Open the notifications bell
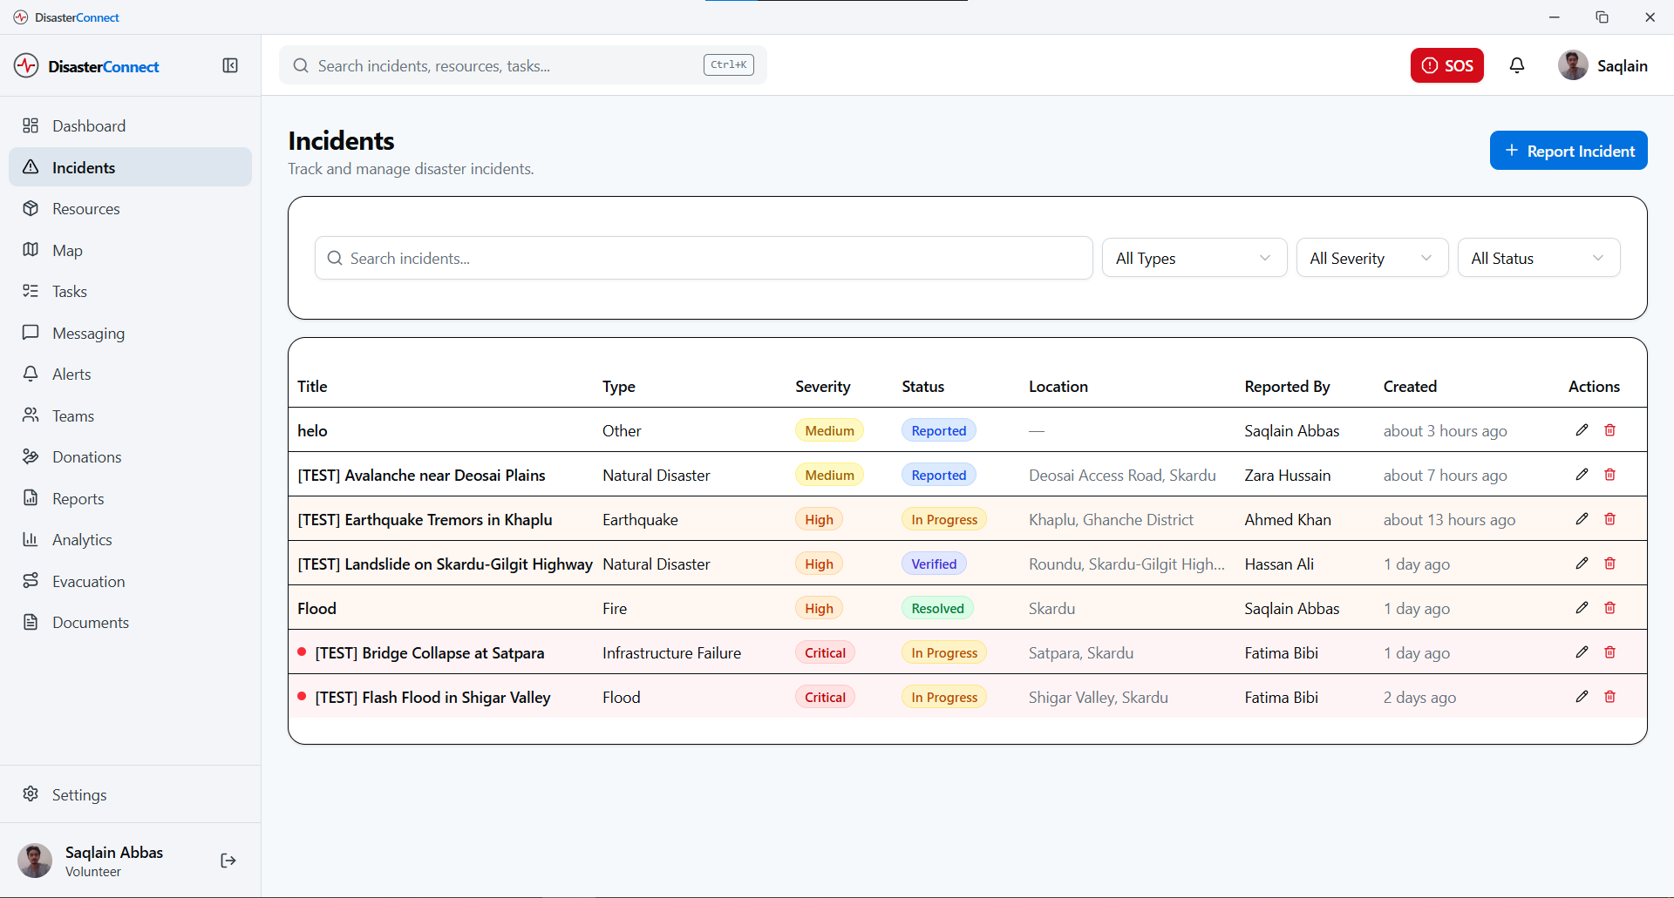This screenshot has height=898, width=1674. (1517, 66)
